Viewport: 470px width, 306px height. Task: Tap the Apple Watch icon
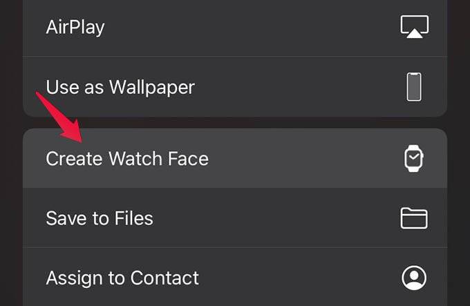pyautogui.click(x=413, y=159)
